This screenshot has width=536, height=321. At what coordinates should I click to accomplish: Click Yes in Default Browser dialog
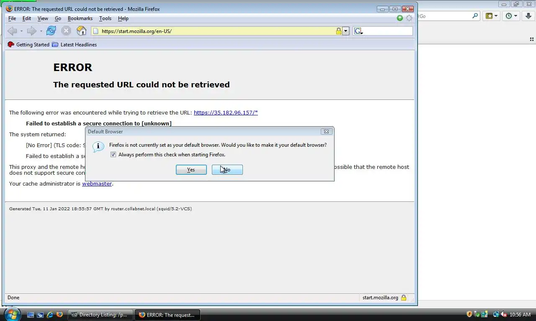(x=191, y=170)
